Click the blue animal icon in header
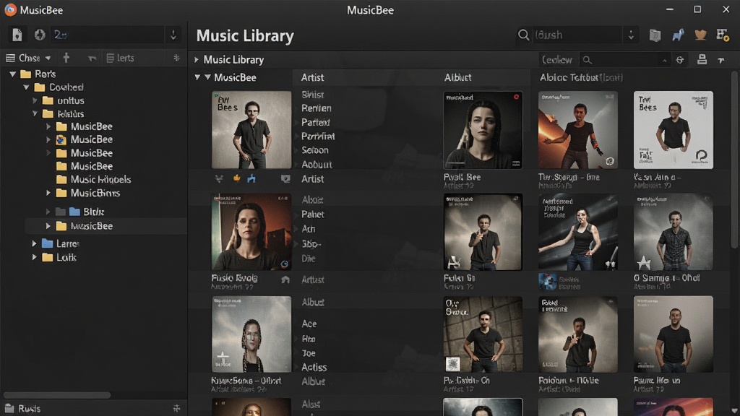Image resolution: width=740 pixels, height=416 pixels. [678, 35]
